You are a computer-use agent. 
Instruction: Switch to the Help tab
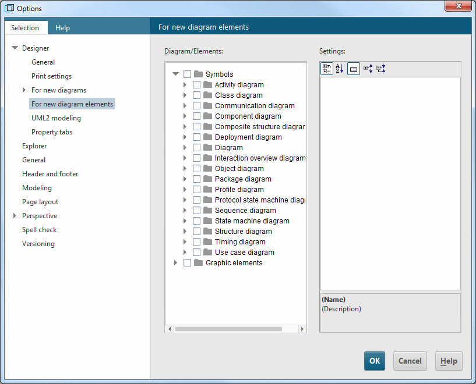click(62, 27)
